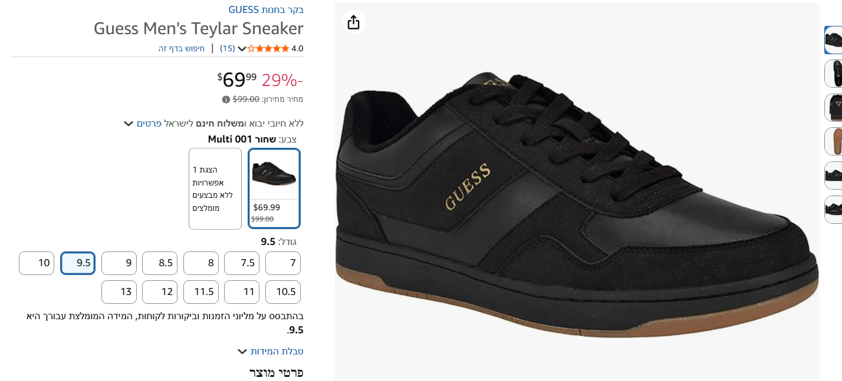Click the share icon on product image
Viewport: 842px width, 381px height.
[353, 22]
